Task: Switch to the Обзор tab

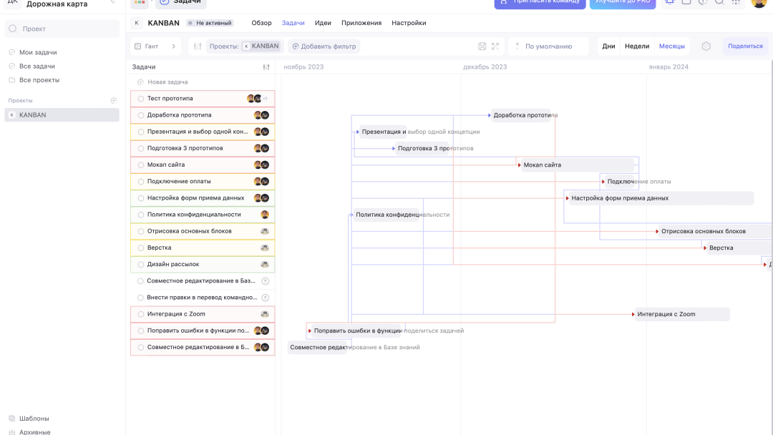Action: (261, 23)
